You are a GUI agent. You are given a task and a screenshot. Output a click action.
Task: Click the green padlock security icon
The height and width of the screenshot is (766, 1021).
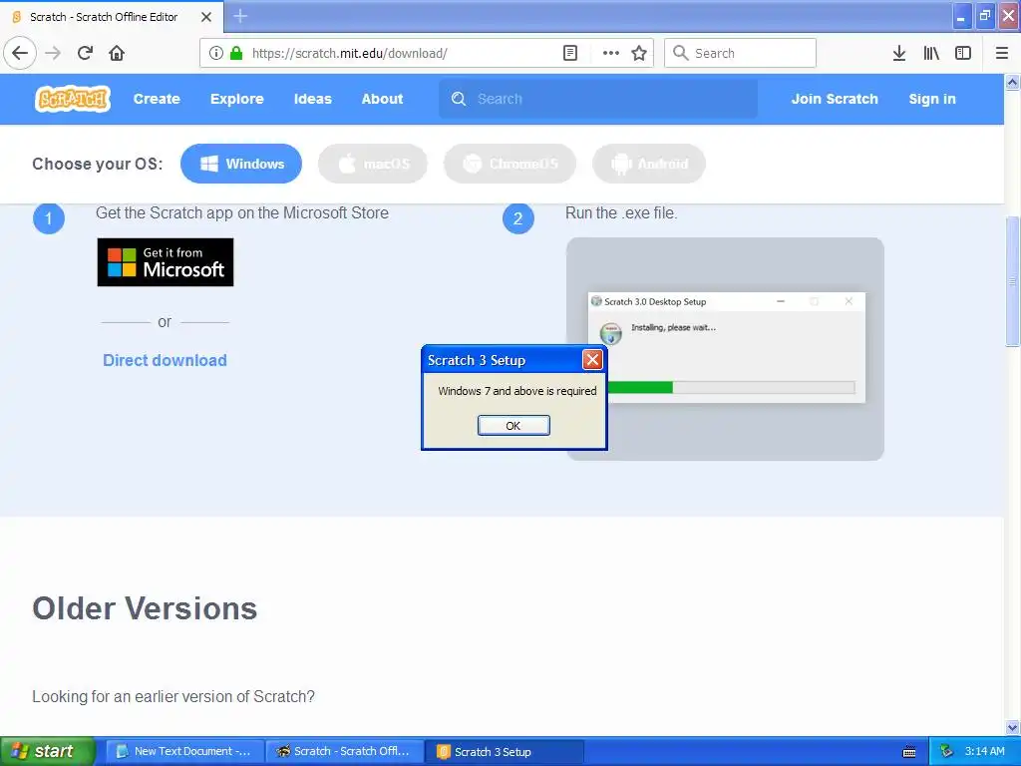point(236,53)
